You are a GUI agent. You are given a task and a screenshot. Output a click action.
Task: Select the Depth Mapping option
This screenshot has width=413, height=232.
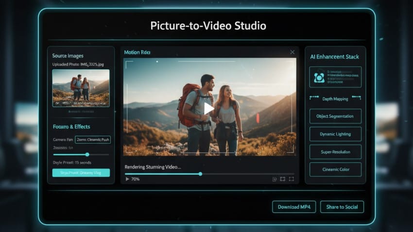[335, 99]
